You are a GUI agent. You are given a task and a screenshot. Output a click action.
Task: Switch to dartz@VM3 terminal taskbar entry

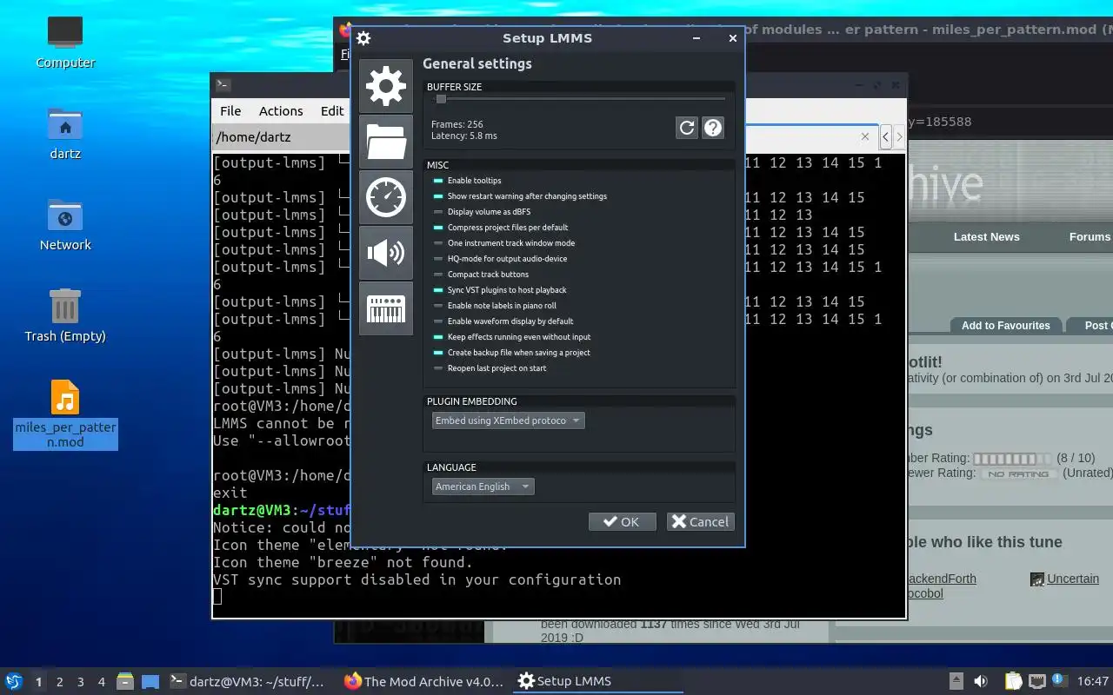(x=250, y=681)
